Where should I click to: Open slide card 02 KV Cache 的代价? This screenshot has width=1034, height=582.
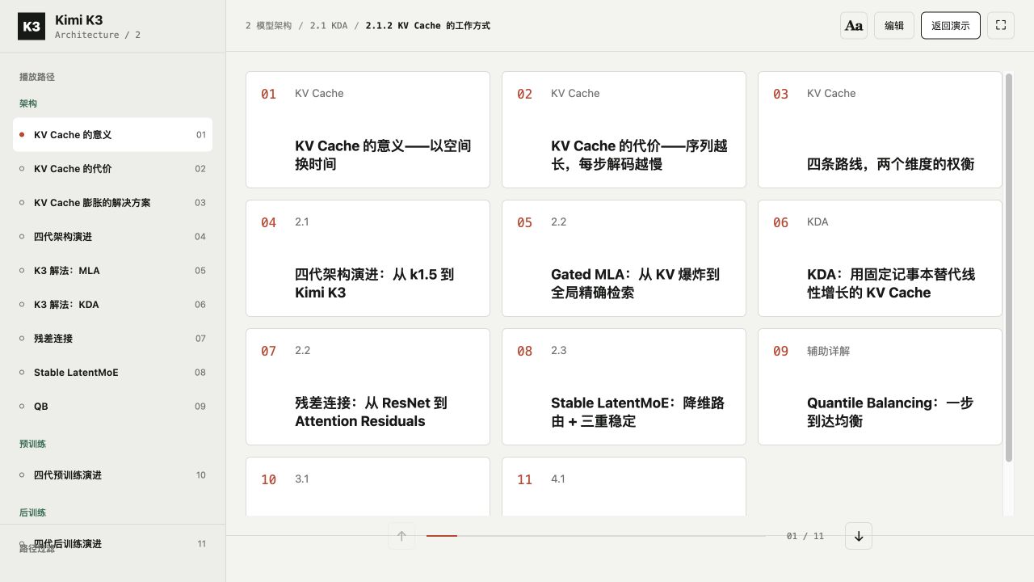point(624,129)
